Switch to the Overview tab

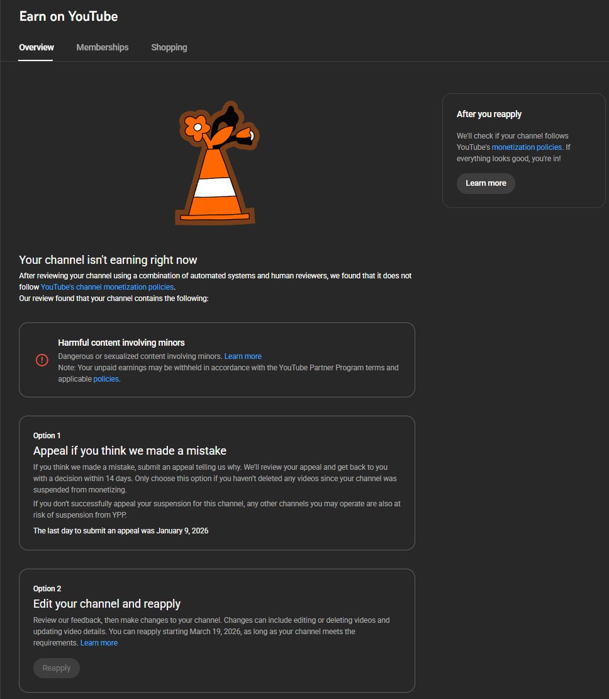36,47
